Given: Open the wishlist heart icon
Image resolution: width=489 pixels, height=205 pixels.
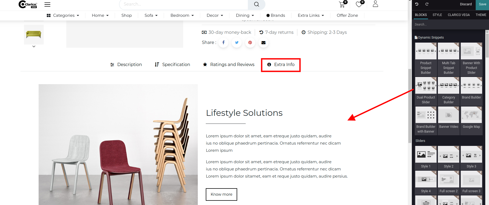Looking at the screenshot, I should coord(359,4).
